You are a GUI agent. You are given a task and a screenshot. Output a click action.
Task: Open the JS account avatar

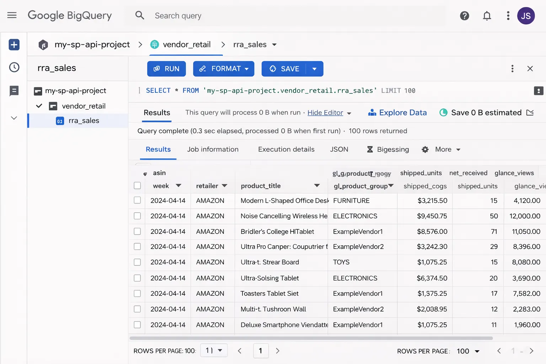click(x=526, y=16)
